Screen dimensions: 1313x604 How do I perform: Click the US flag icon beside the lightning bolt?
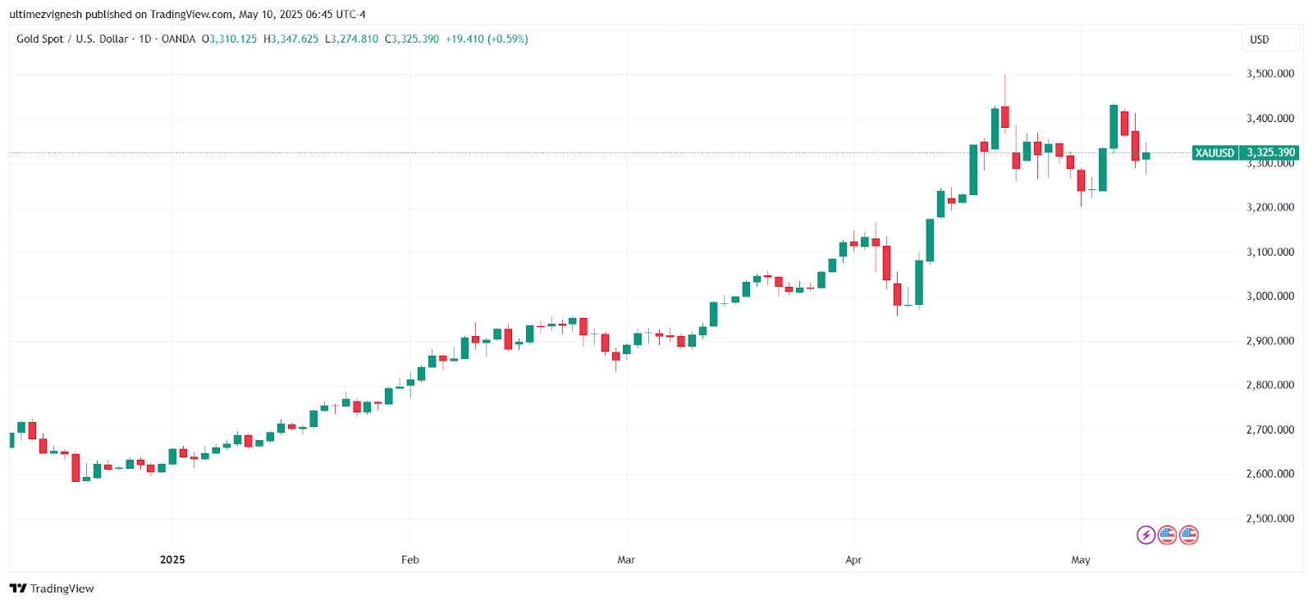[x=1167, y=535]
